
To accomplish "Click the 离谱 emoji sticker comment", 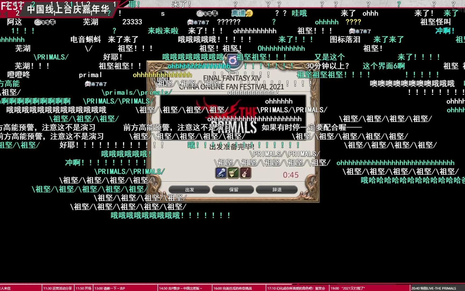I will point(242,13).
